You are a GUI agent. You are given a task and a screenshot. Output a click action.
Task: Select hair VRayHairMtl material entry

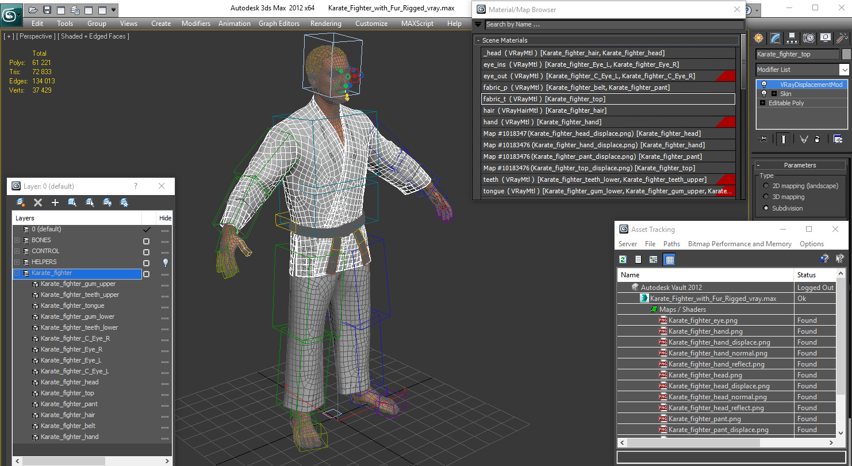tap(608, 110)
